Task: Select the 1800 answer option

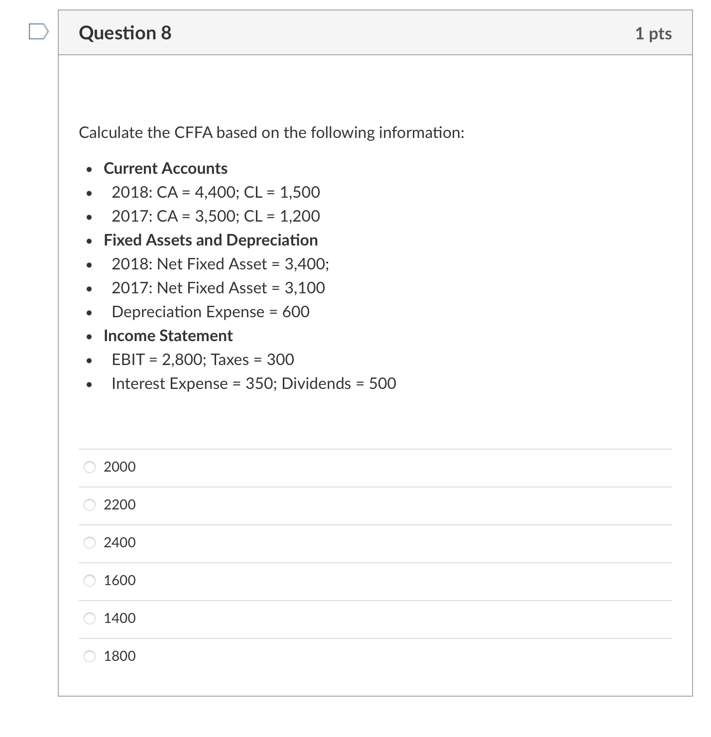Action: click(118, 656)
